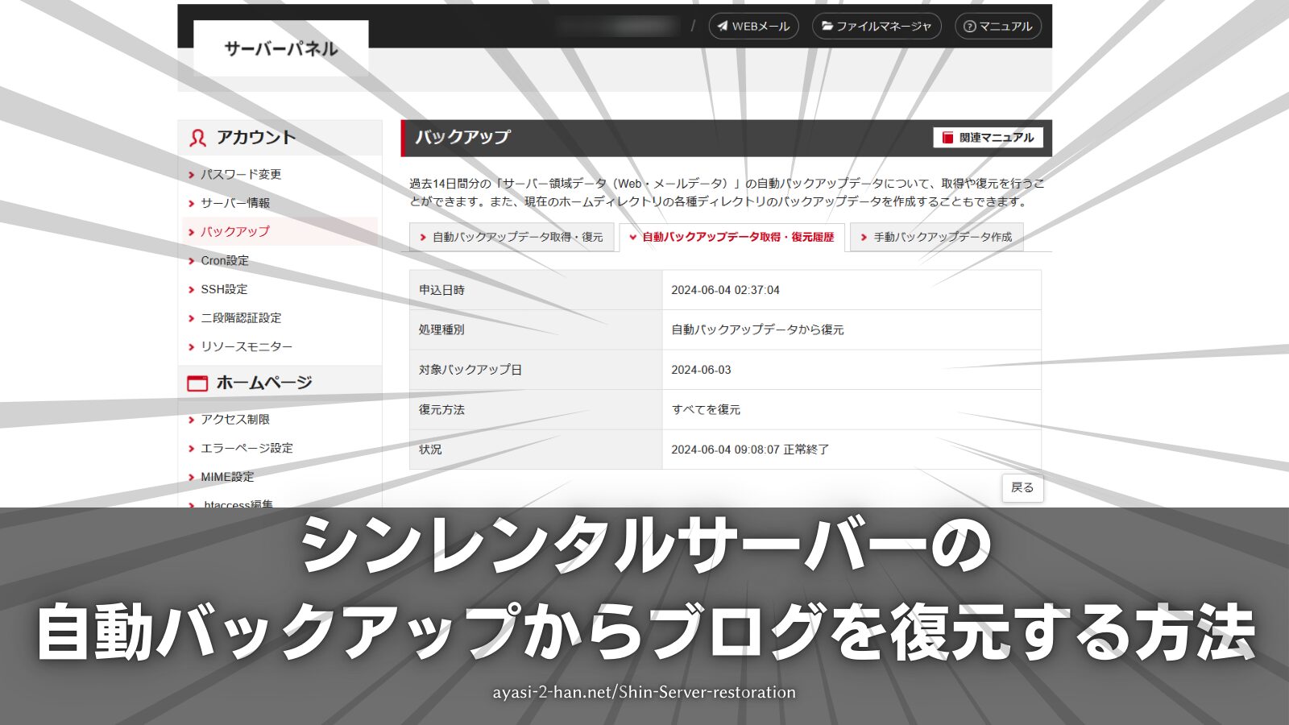Open リソースモニター in the sidebar
Viewport: 1289px width, 725px height.
point(247,346)
